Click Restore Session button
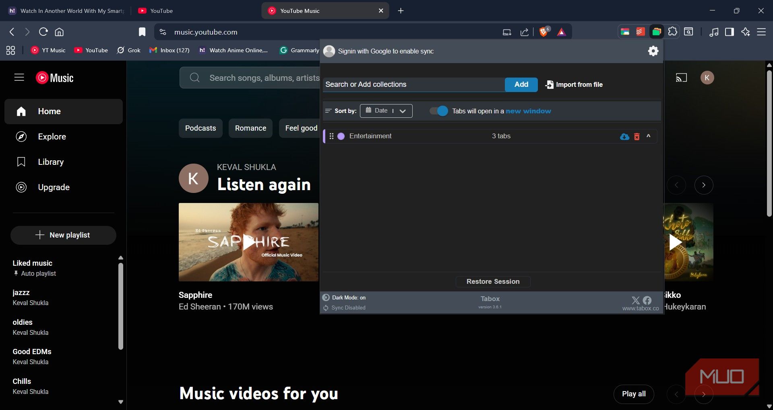Screen dimensions: 773x410 (493, 281)
